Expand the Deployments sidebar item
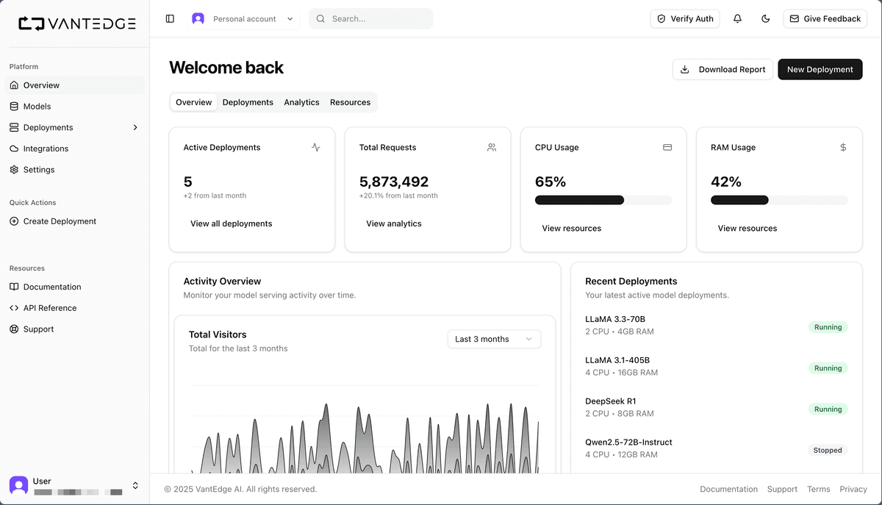 135,127
